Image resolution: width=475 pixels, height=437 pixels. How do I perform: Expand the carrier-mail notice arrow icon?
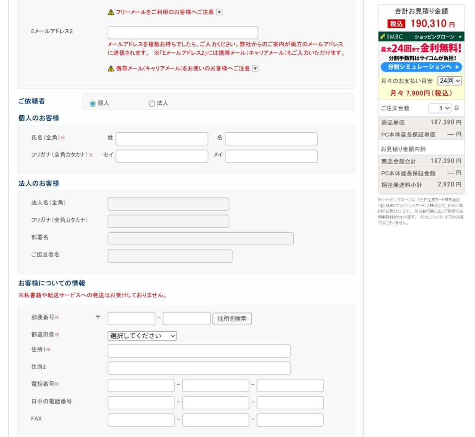click(255, 68)
